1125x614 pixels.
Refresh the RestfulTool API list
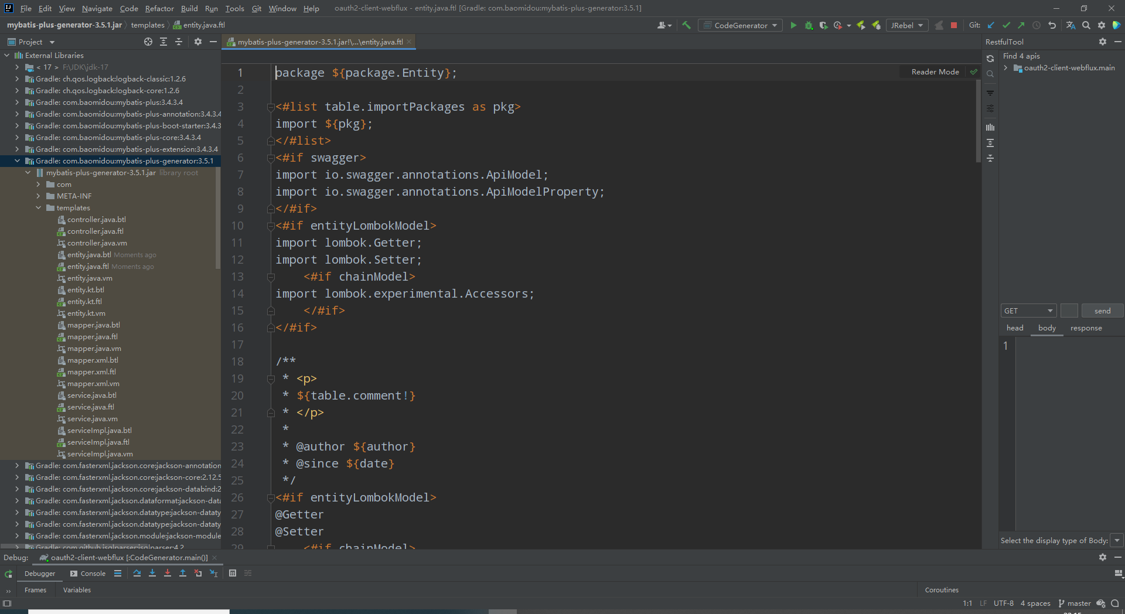click(x=990, y=59)
